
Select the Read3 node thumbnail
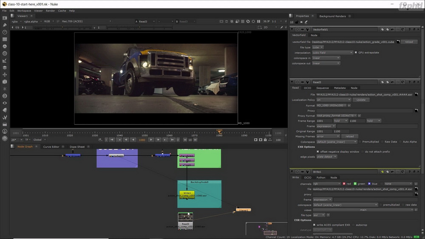pyautogui.click(x=185, y=217)
